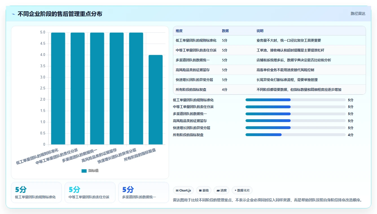Click progress bar for 低工单量团队的规则标准化

(295, 100)
